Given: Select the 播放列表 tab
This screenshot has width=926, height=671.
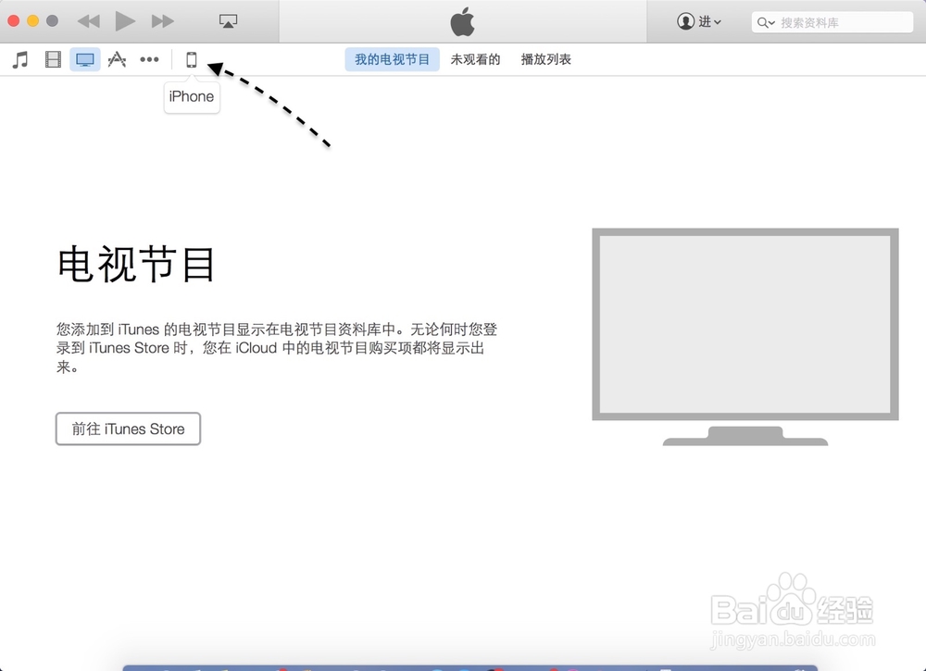Looking at the screenshot, I should pos(545,58).
